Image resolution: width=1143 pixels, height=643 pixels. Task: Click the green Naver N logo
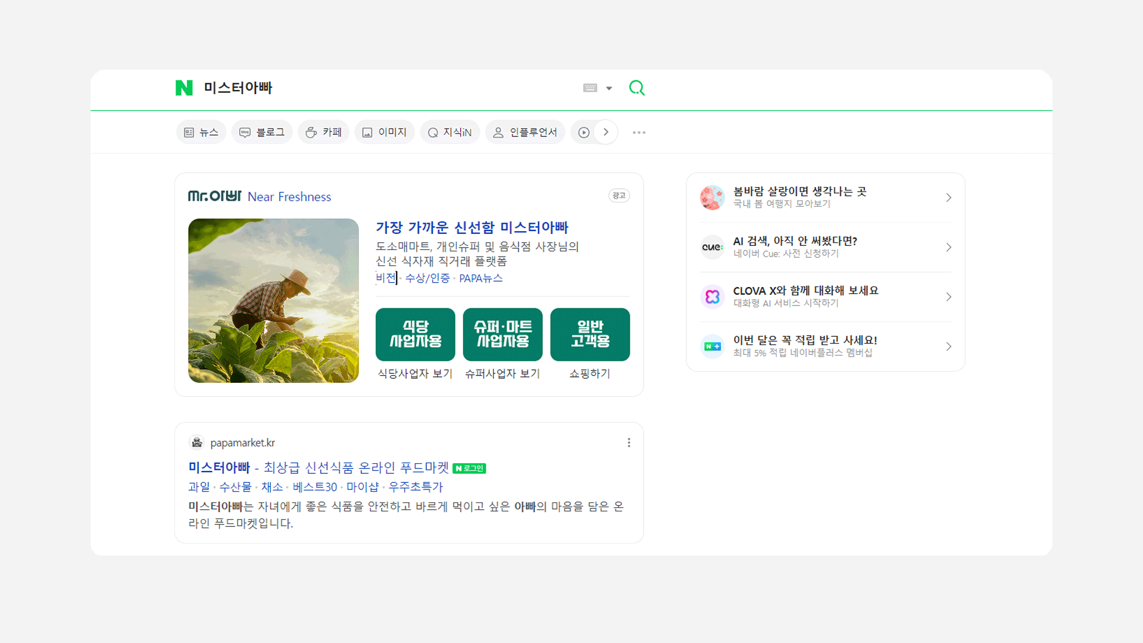[184, 88]
